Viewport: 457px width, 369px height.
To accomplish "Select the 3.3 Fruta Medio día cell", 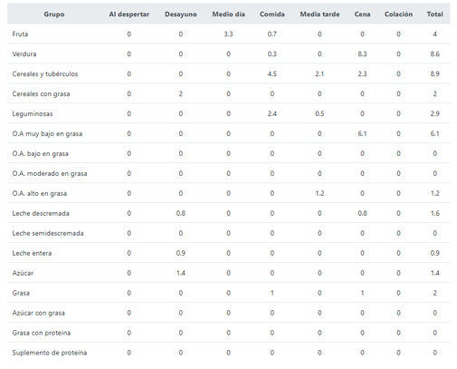I will coord(228,34).
